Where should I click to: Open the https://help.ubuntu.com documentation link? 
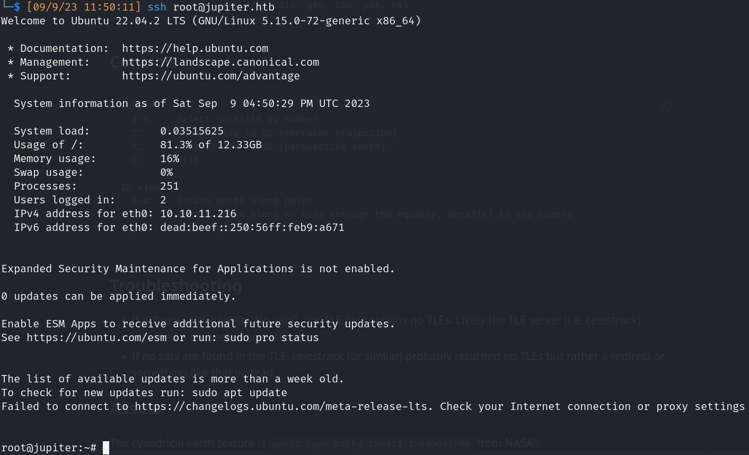(195, 48)
